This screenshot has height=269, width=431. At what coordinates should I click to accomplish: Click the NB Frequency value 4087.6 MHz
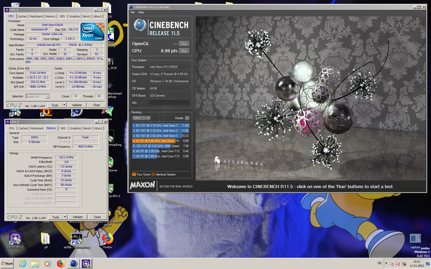pos(85,147)
